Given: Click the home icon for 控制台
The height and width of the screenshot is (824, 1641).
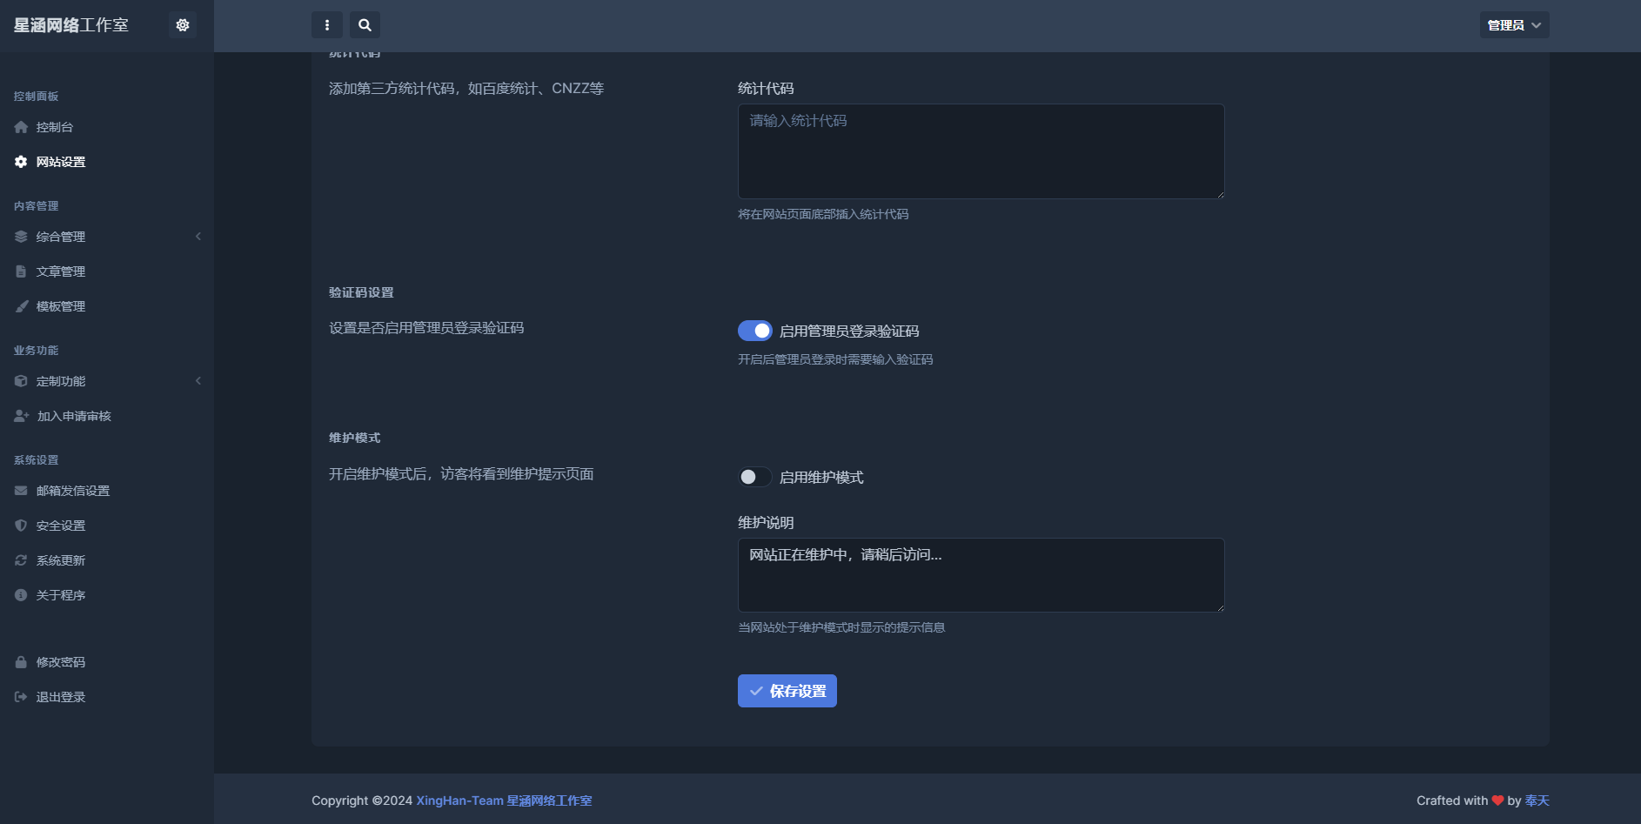Looking at the screenshot, I should (21, 127).
